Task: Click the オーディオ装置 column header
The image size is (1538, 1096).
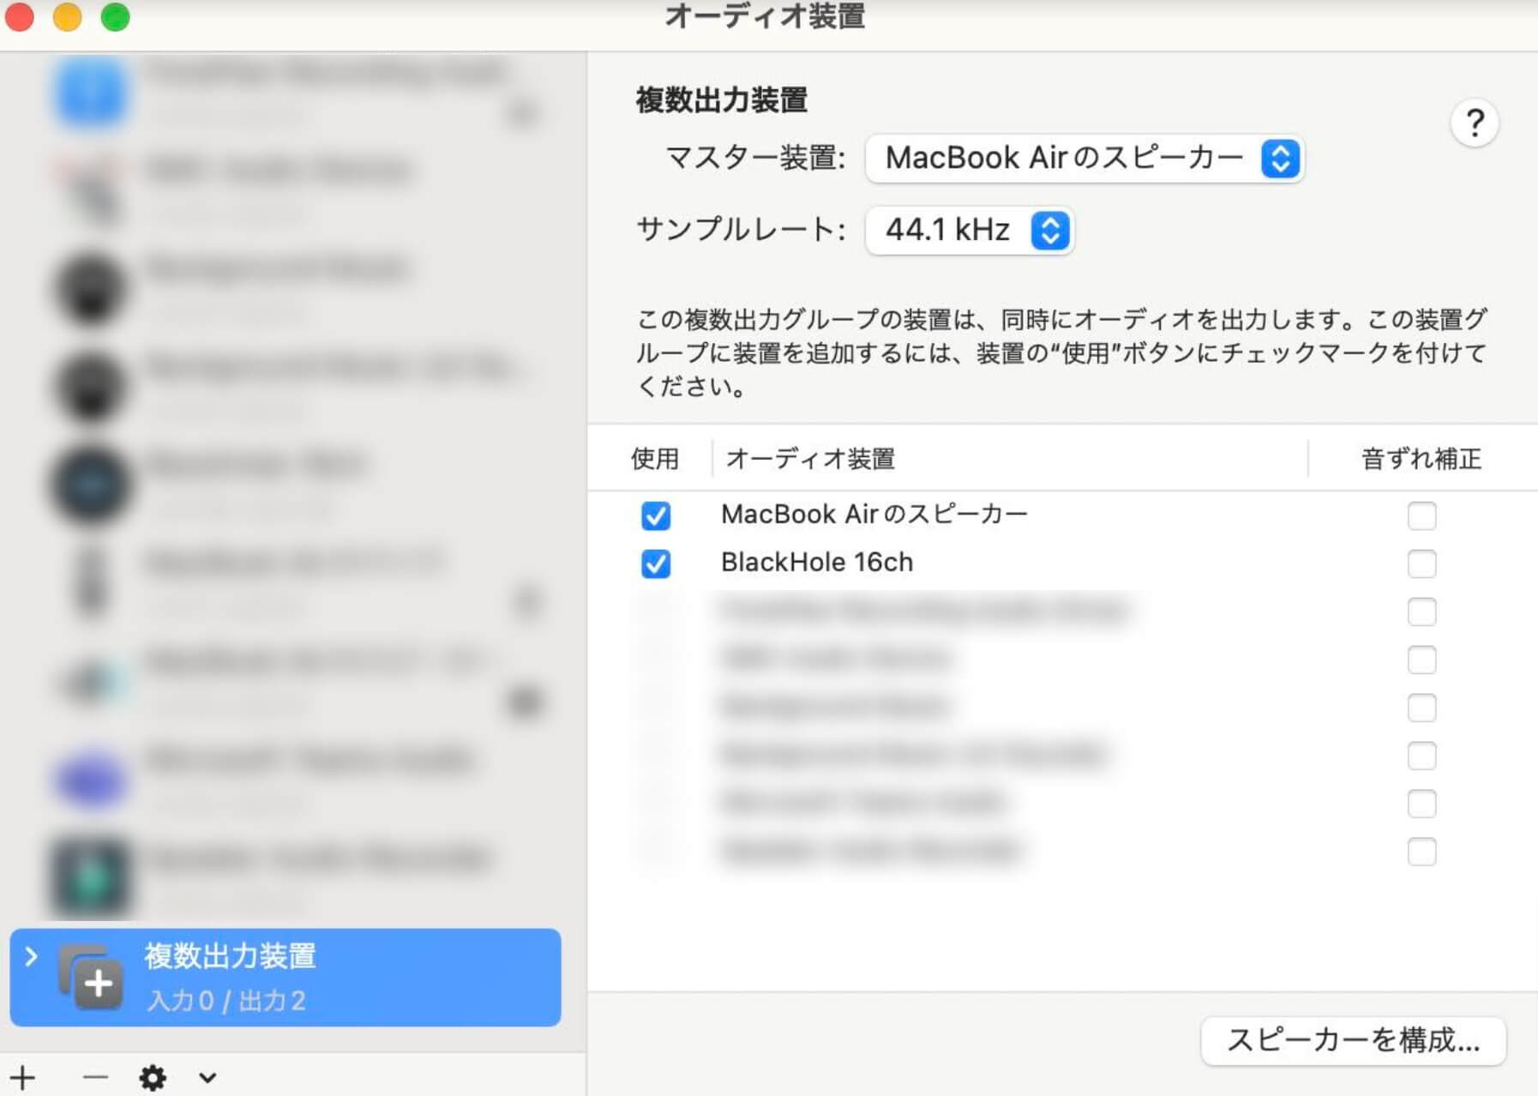Action: tap(810, 459)
